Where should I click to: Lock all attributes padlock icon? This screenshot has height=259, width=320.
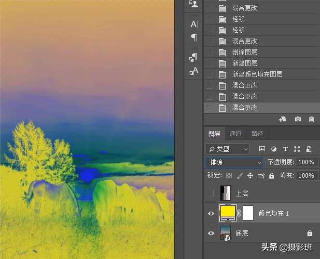[x=272, y=176]
